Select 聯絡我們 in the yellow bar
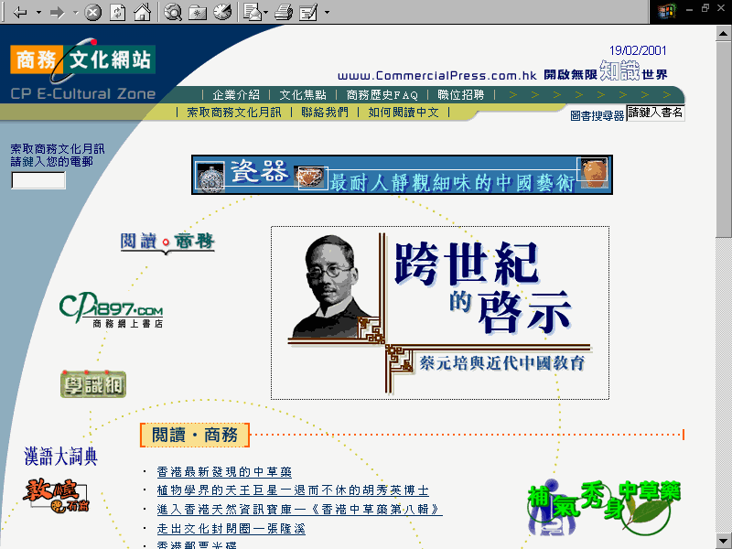Viewport: 732px width, 549px height. [325, 112]
